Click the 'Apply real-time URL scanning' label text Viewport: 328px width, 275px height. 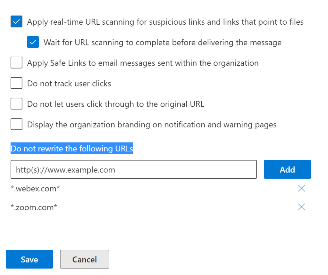(165, 22)
